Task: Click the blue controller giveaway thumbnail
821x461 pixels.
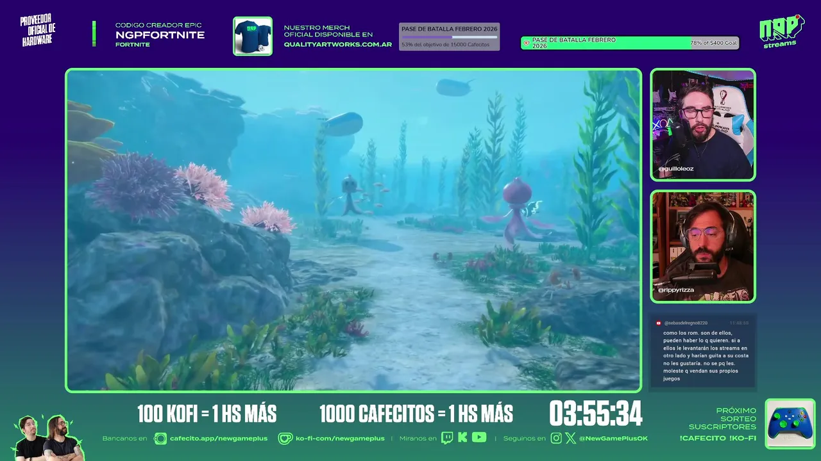Action: pos(790,424)
